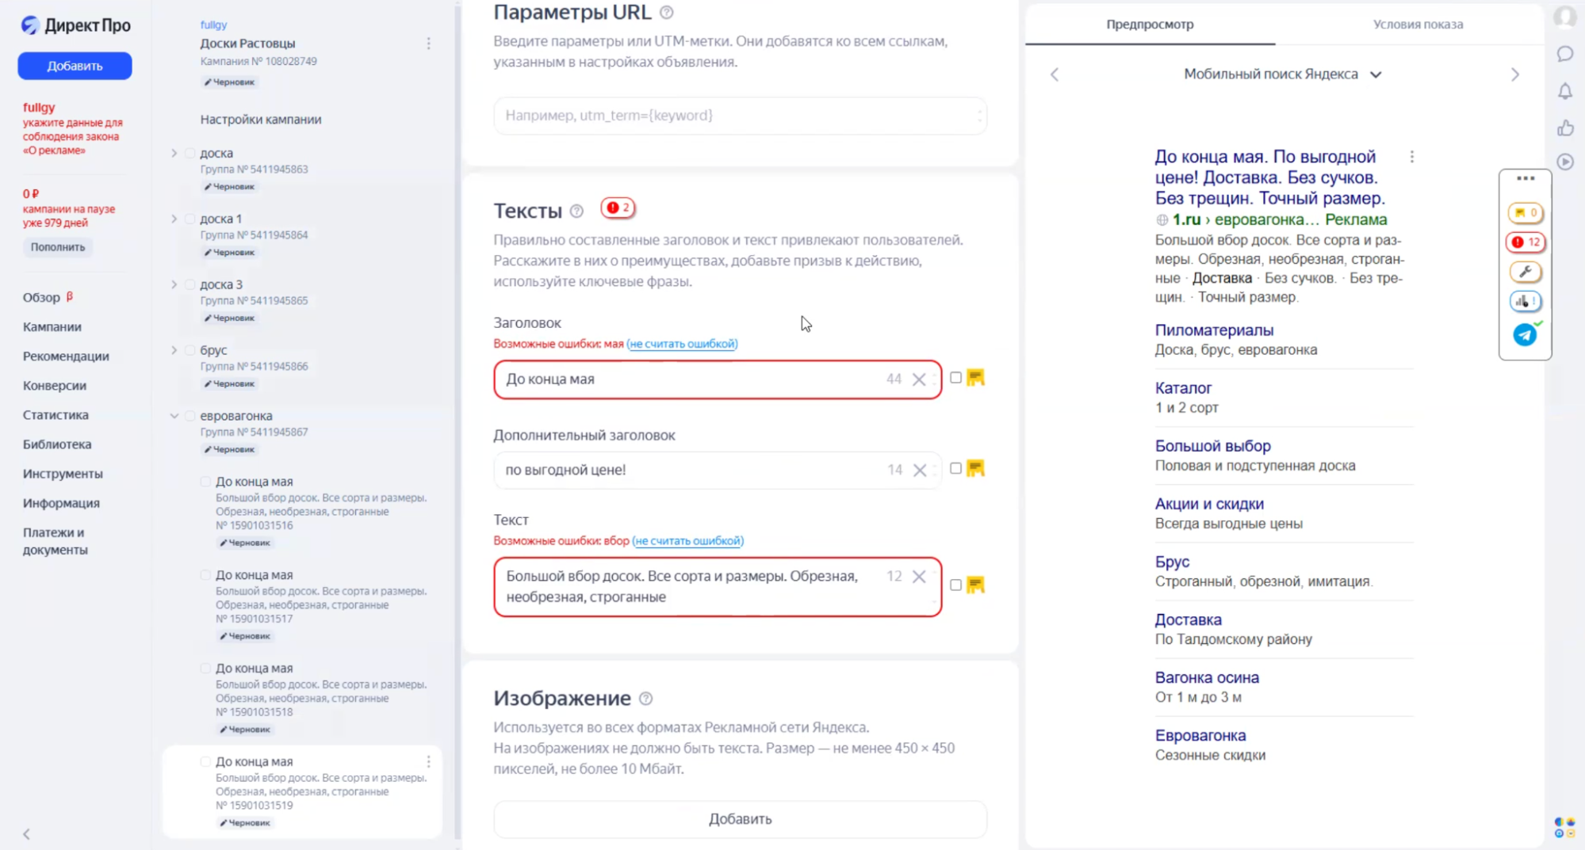Viewport: 1585px width, 850px height.
Task: Open the three-dot menu in ad preview
Action: click(1412, 157)
